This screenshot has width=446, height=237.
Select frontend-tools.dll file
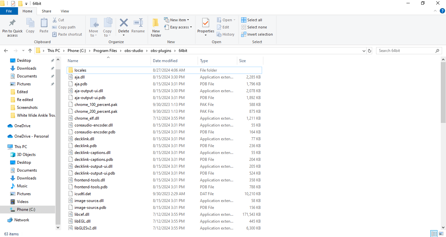click(x=164, y=180)
